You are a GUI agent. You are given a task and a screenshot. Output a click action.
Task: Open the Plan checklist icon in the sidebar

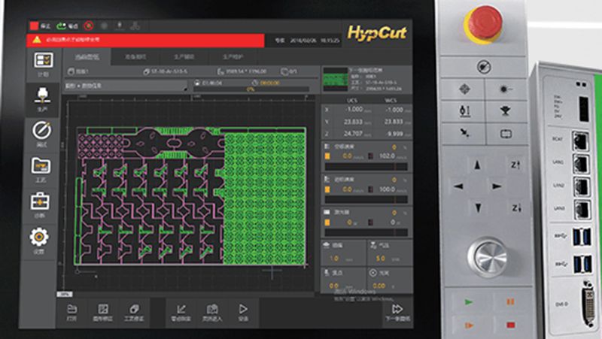[43, 62]
